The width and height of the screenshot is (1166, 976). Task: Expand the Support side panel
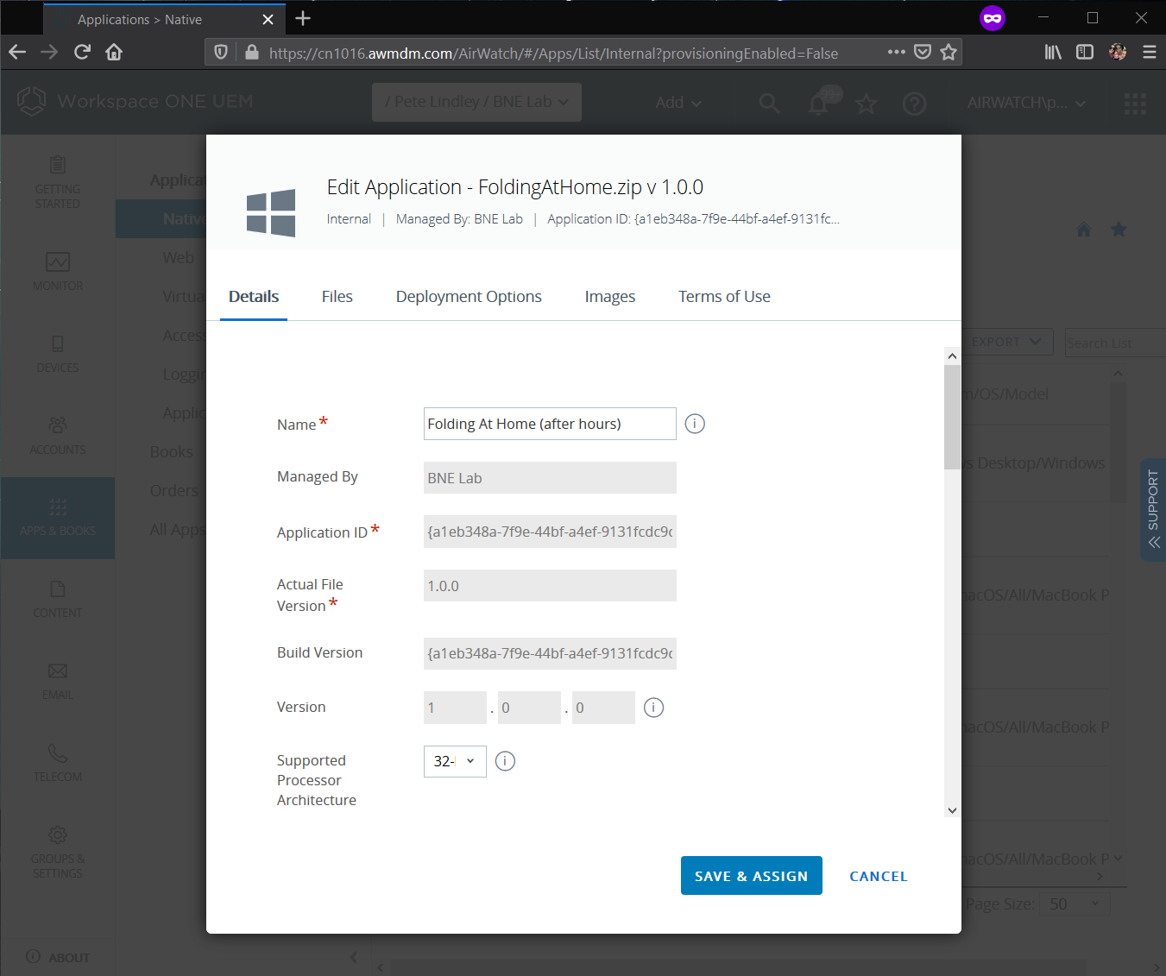1154,510
